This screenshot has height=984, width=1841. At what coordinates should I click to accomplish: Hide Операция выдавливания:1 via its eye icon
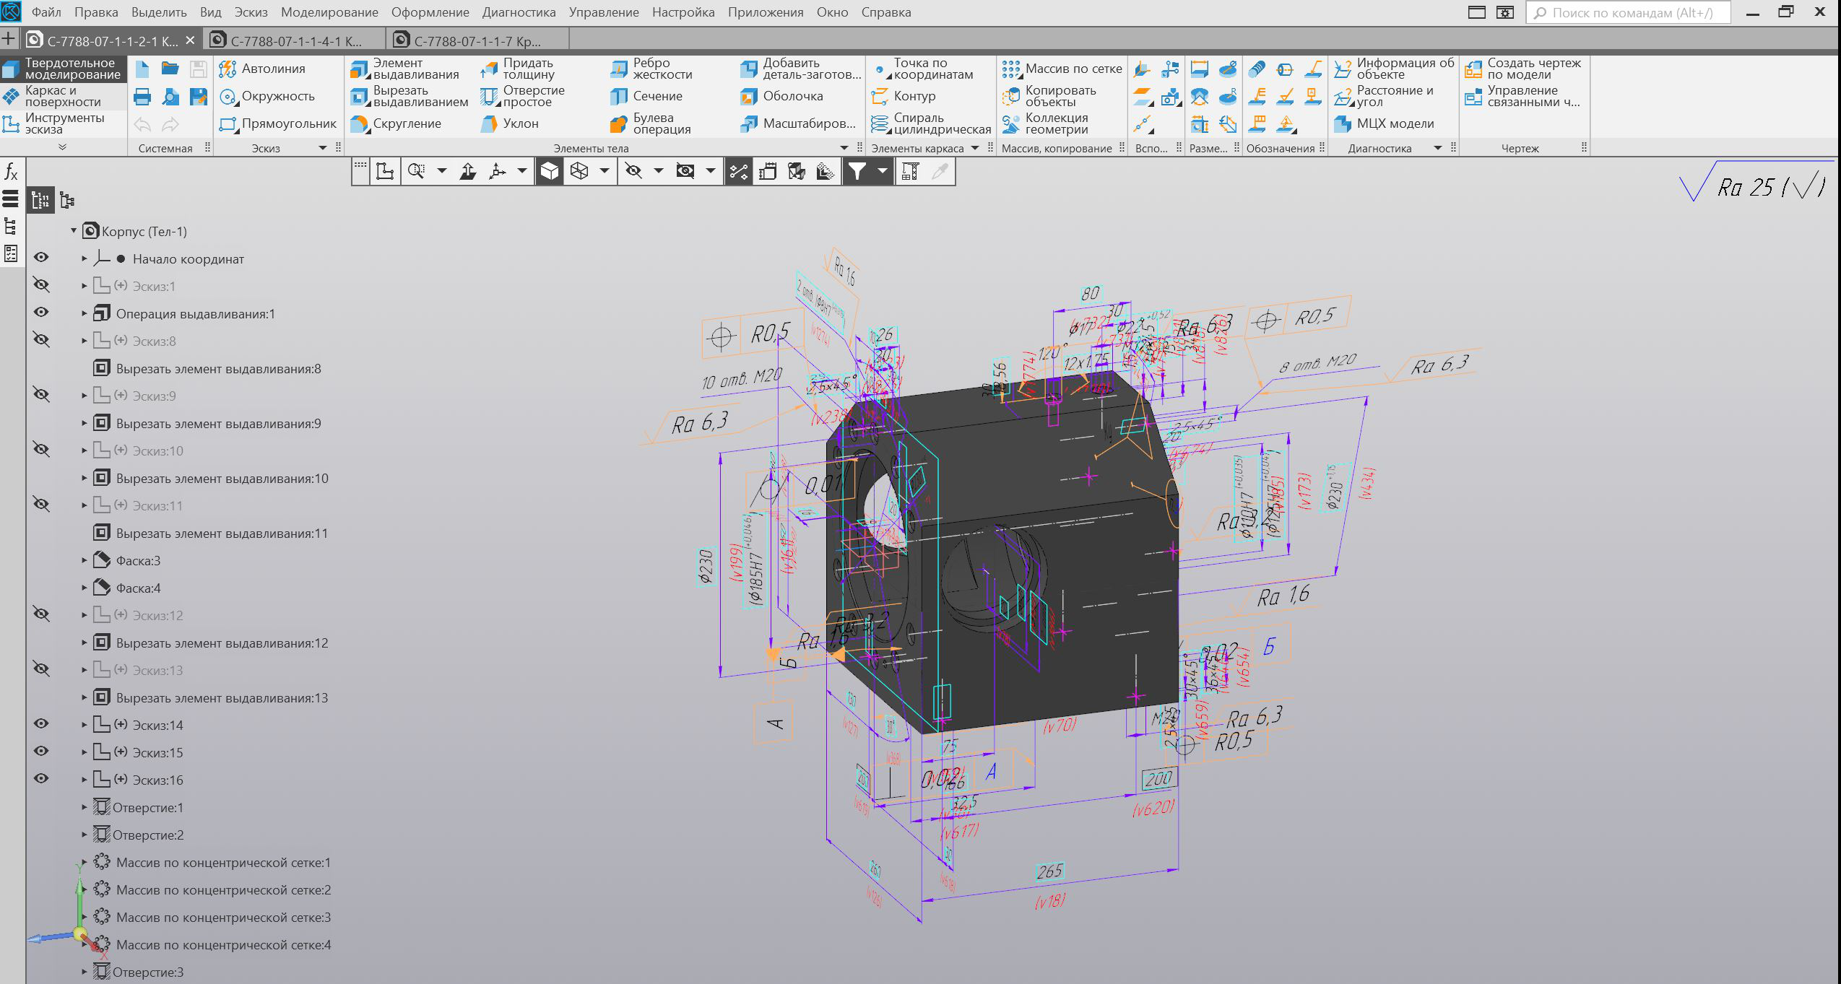pyautogui.click(x=42, y=313)
